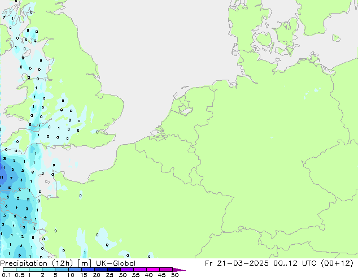The width and height of the screenshot is (358, 277).
Task: Select the 40–45 mm magenta legend box
Action: pyautogui.click(x=153, y=270)
